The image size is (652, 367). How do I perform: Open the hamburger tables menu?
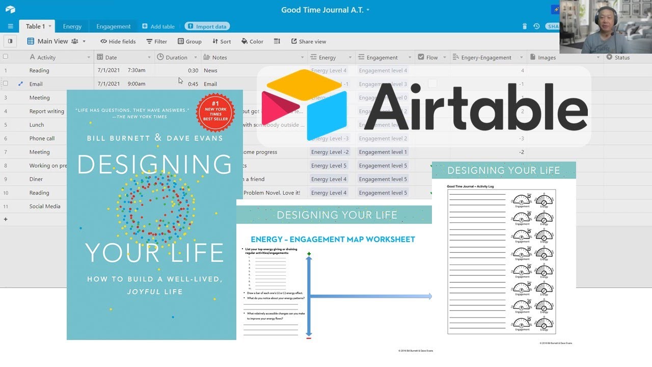coord(10,27)
